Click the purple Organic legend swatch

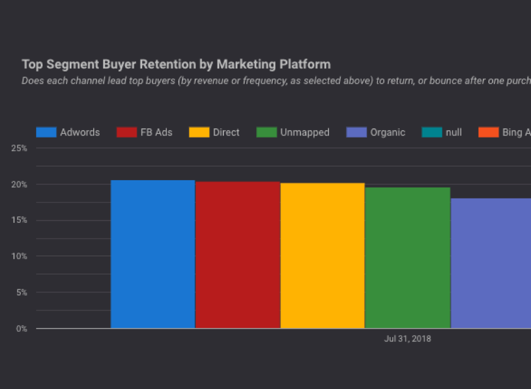pyautogui.click(x=356, y=133)
